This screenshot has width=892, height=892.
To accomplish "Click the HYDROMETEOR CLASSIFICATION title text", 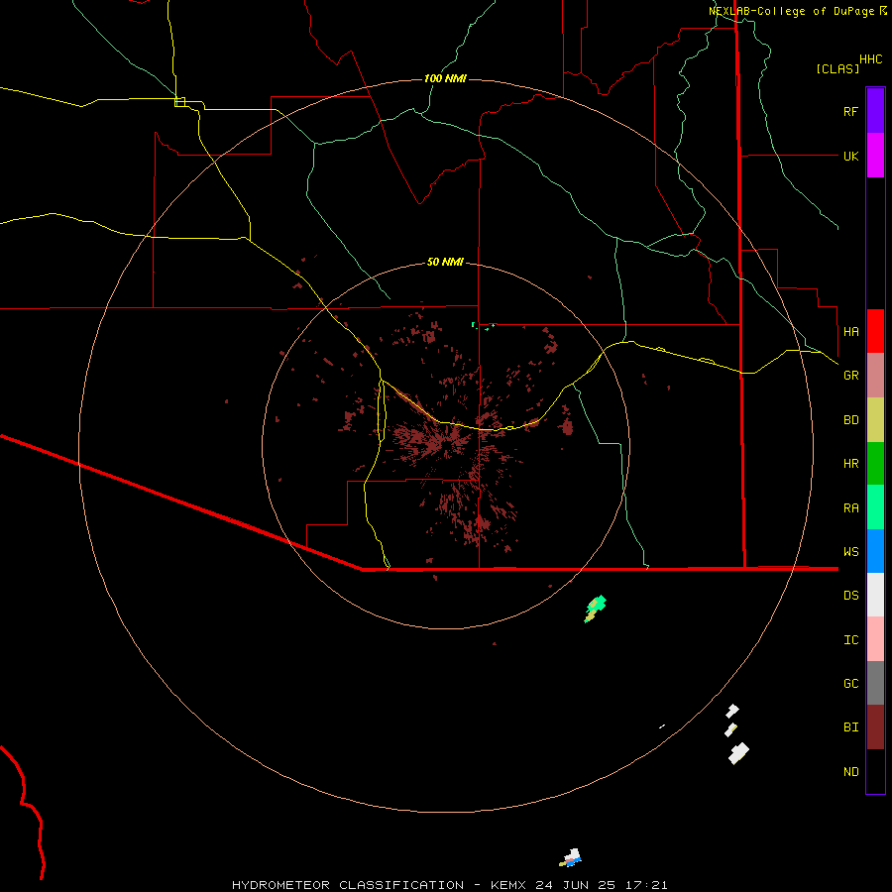I will pyautogui.click(x=348, y=885).
